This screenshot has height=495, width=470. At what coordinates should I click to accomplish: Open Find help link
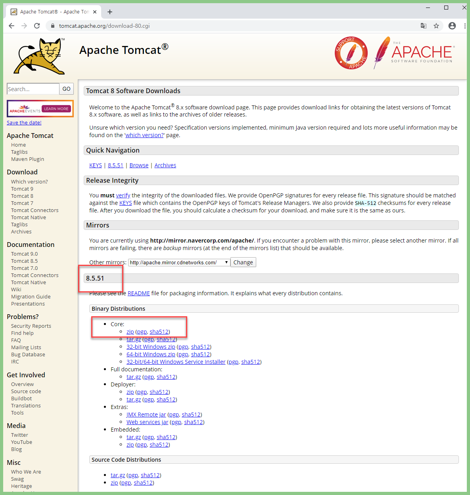(23, 333)
